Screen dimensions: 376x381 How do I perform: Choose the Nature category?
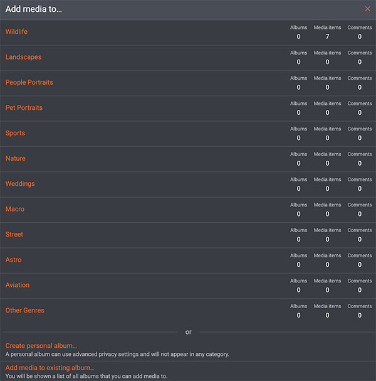click(16, 159)
